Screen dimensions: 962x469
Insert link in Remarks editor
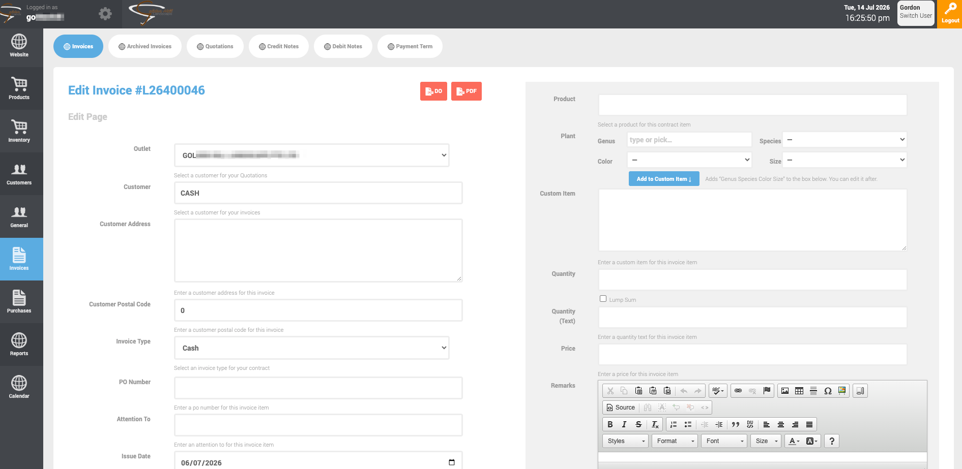738,391
